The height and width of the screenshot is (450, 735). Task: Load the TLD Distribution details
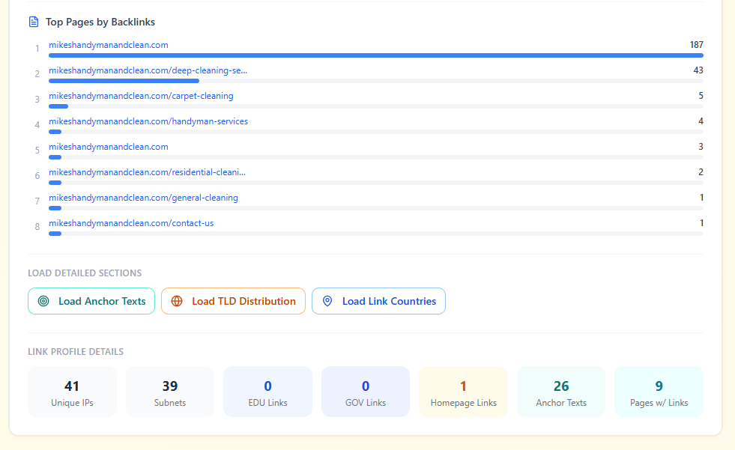pos(233,300)
